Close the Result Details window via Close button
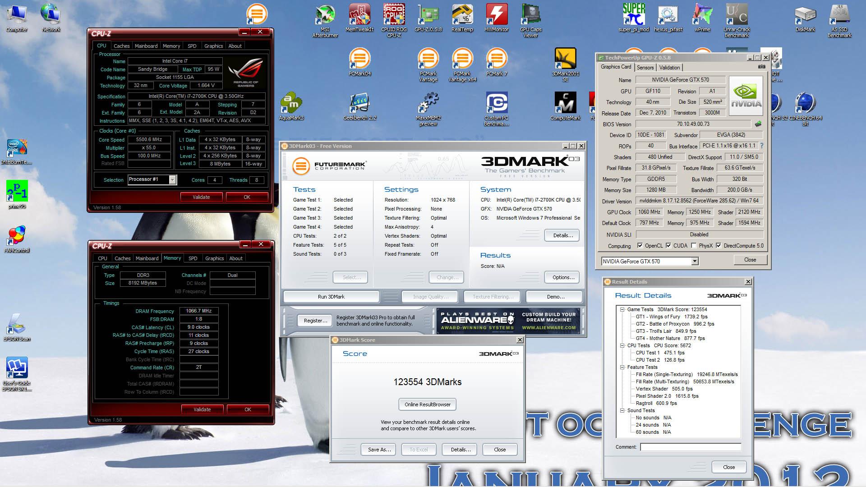Viewport: 866px width, 487px height. point(728,467)
